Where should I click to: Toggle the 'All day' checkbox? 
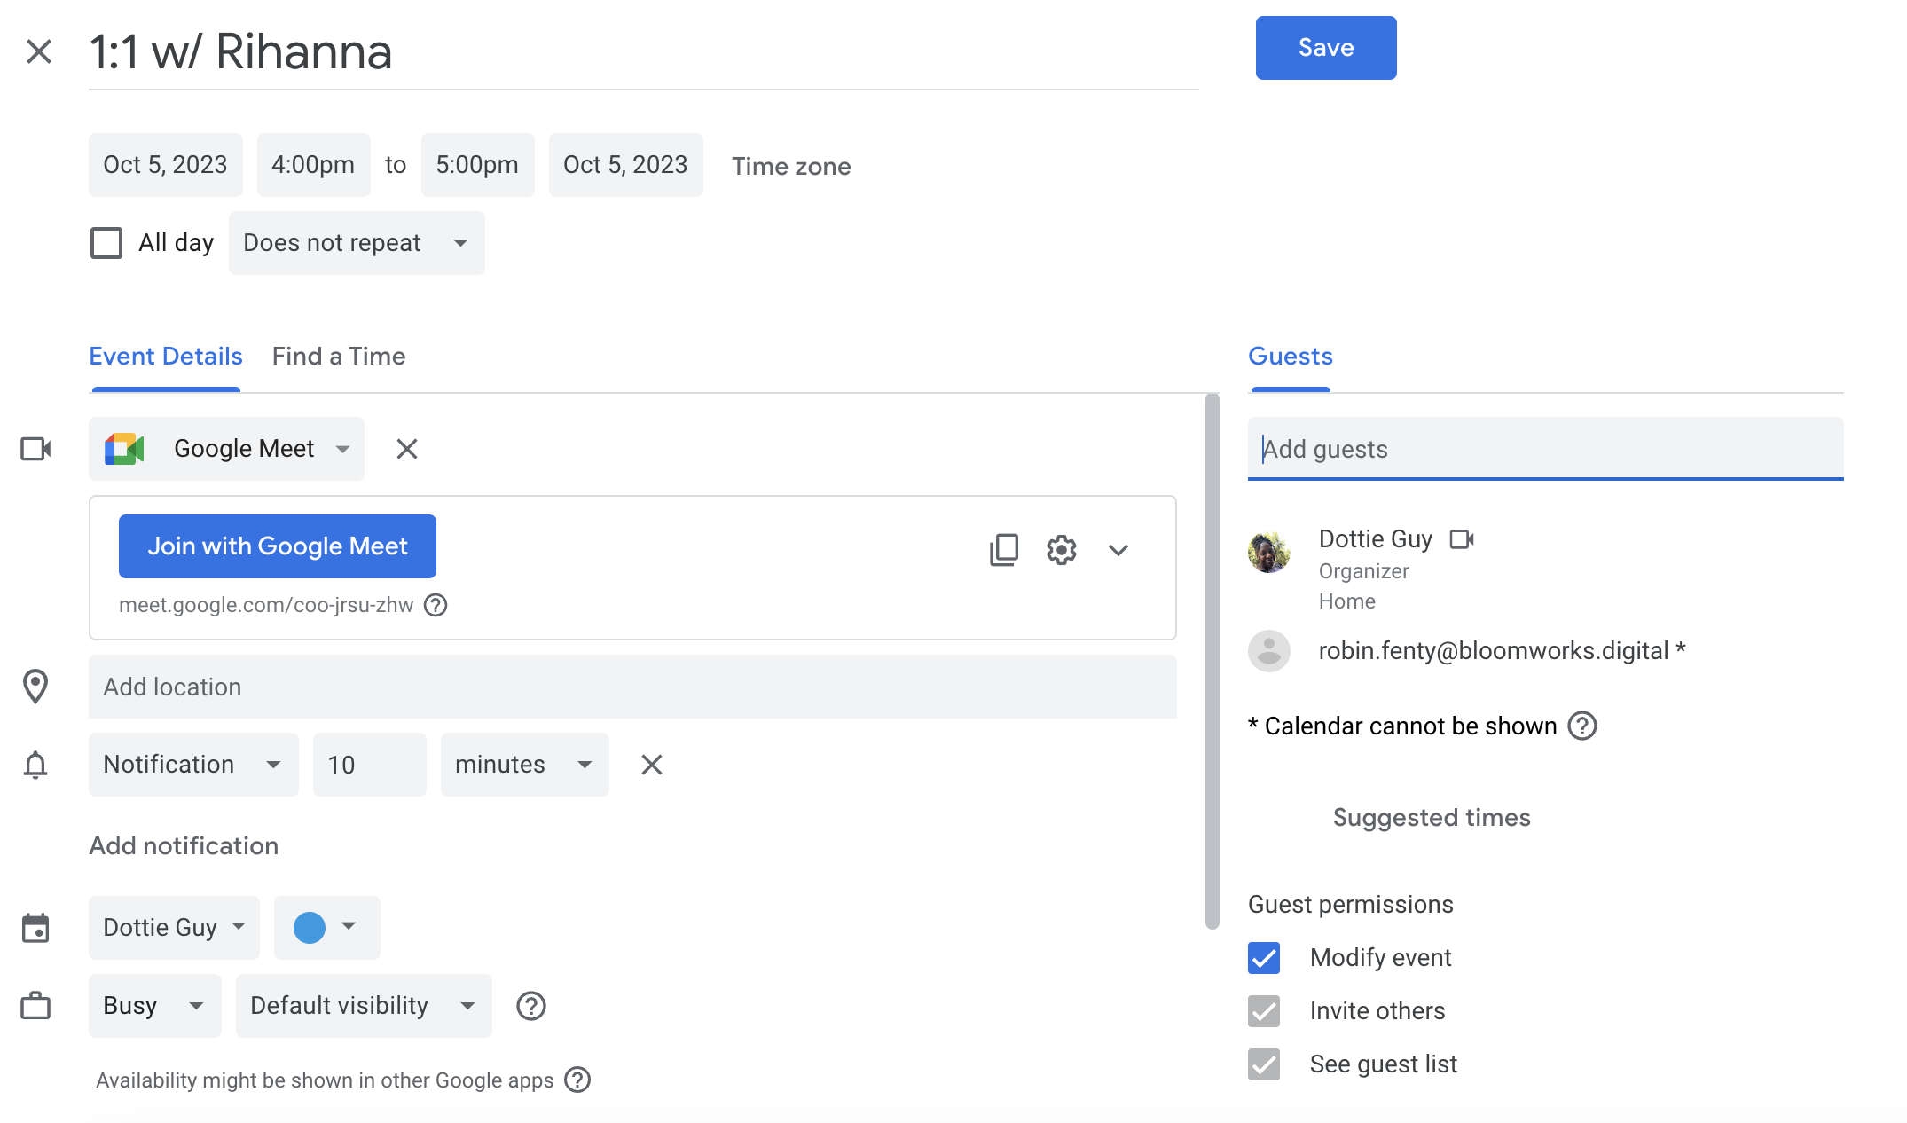[x=106, y=242]
